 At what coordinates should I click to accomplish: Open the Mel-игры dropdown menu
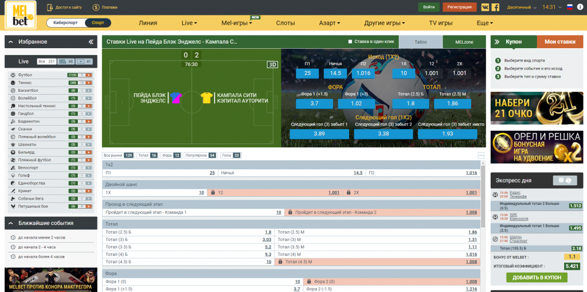237,23
